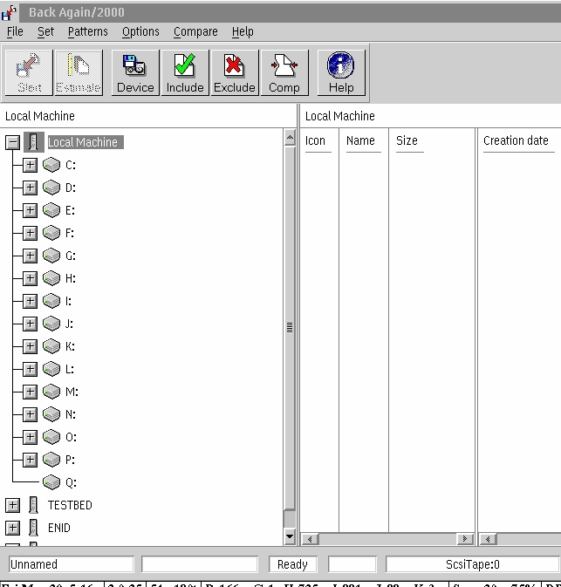Screen dimensions: 561x587
Task: Open the Help menu
Action: 243,31
